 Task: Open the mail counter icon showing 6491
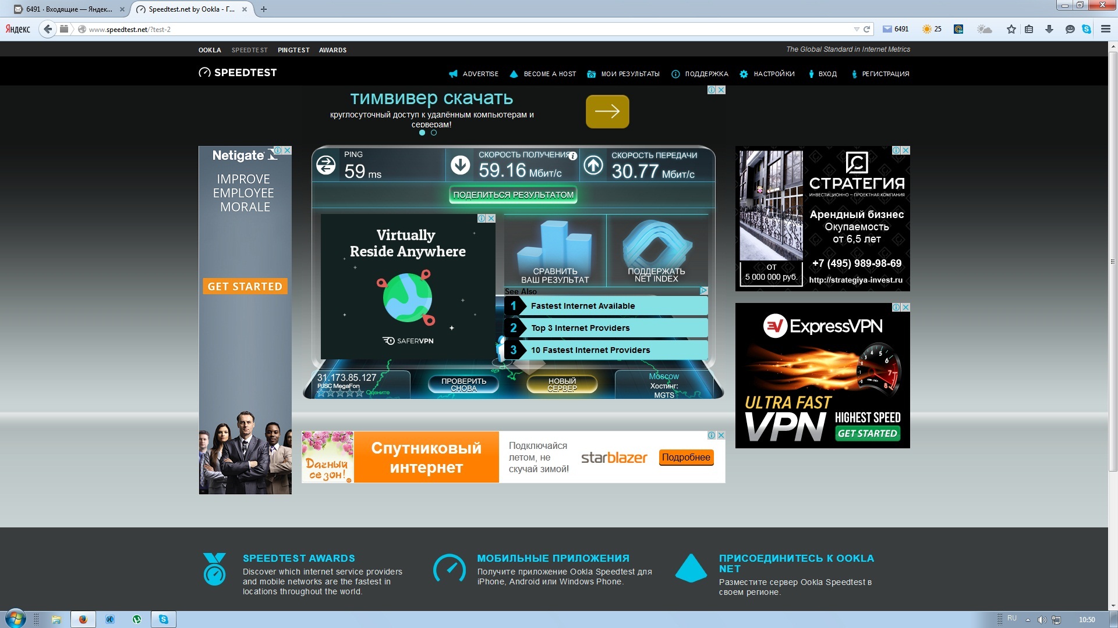coord(896,29)
